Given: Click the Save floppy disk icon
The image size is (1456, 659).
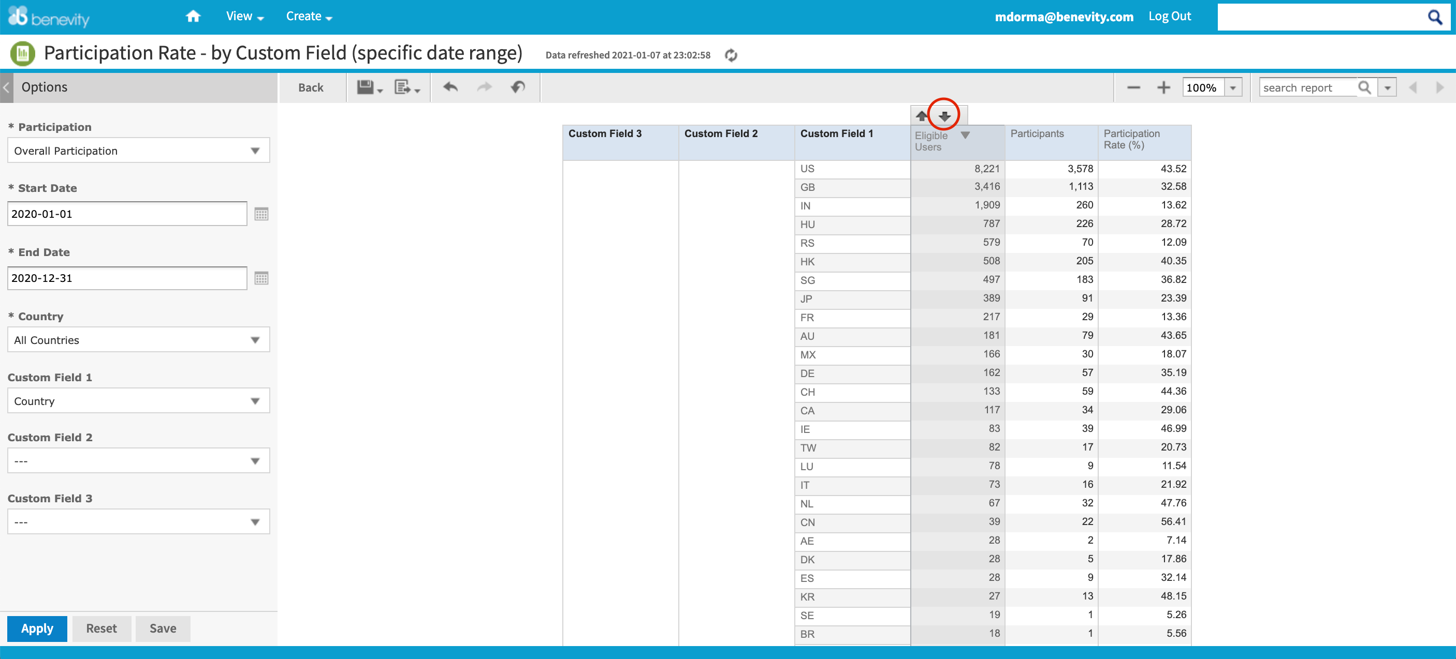Looking at the screenshot, I should [365, 87].
